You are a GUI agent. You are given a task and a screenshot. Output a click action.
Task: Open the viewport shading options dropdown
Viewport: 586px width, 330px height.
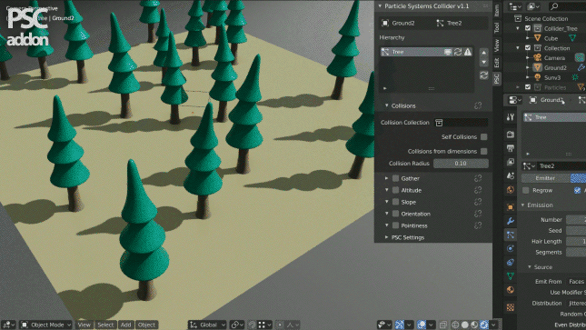click(493, 325)
